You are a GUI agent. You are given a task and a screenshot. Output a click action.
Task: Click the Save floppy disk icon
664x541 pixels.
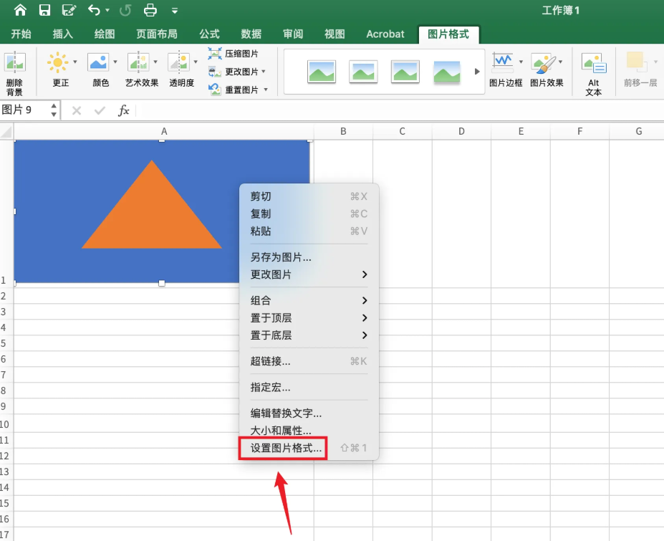[x=44, y=10]
